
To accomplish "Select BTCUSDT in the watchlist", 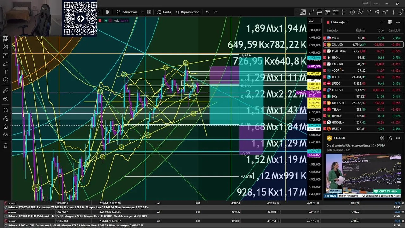I will pyautogui.click(x=363, y=103).
